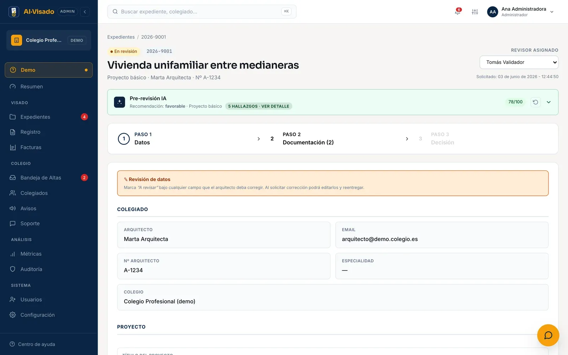Click the Usuarios add-user icon
The height and width of the screenshot is (355, 568).
[x=13, y=300]
